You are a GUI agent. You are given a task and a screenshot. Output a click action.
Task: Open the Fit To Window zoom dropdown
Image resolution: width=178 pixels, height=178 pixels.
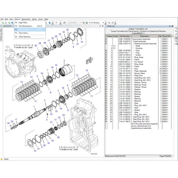[x=103, y=23]
